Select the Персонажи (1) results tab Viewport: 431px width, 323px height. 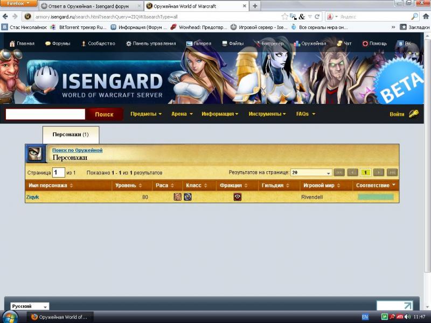(71, 135)
